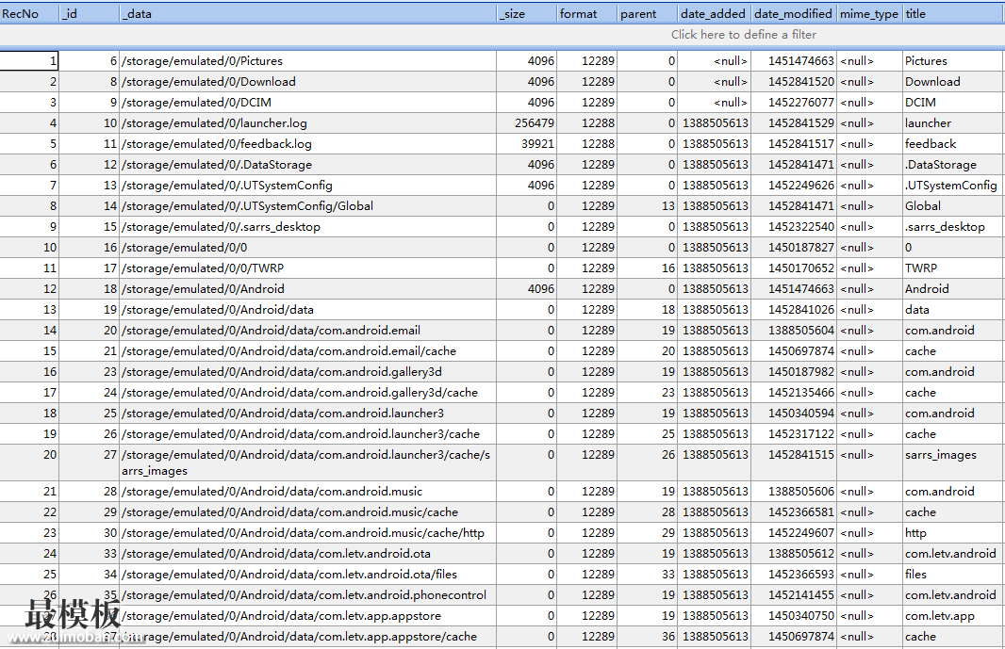Select the /storage/emulated/0/.DataStorage path cell
The width and height of the screenshot is (1005, 649).
[308, 165]
